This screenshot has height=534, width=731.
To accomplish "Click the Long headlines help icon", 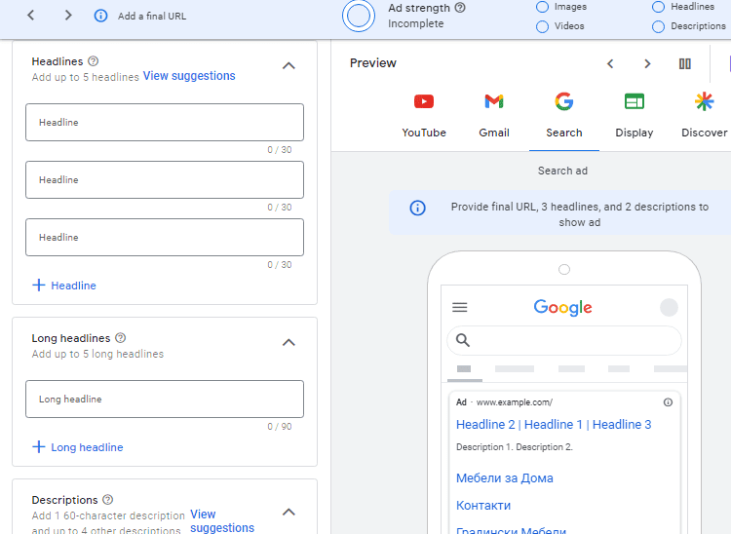I will pos(121,338).
